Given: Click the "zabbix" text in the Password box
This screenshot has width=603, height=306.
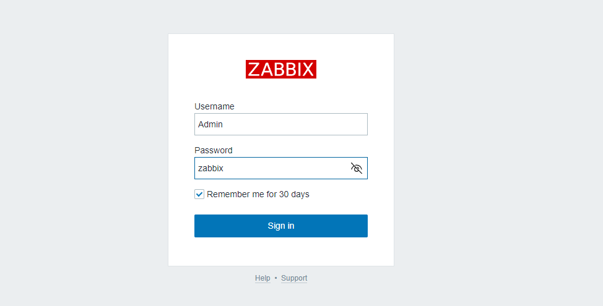Looking at the screenshot, I should tap(210, 168).
